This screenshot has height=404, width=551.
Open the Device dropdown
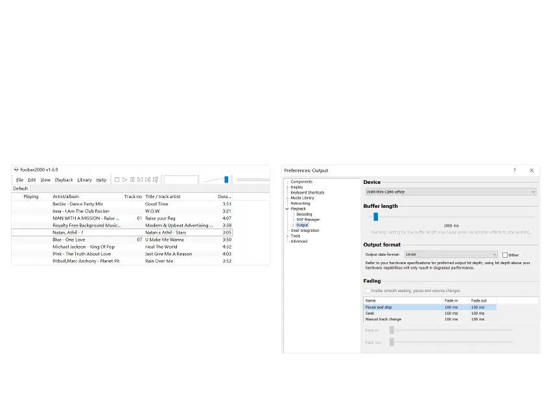[x=451, y=192]
